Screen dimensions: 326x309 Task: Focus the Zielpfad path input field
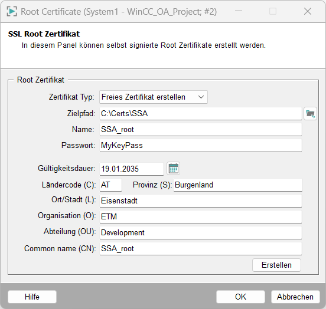[x=201, y=114]
